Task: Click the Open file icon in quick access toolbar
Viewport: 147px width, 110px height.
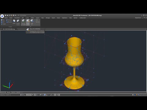Action: [7, 15]
